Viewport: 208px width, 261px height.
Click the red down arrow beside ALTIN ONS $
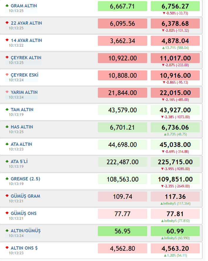(7, 248)
